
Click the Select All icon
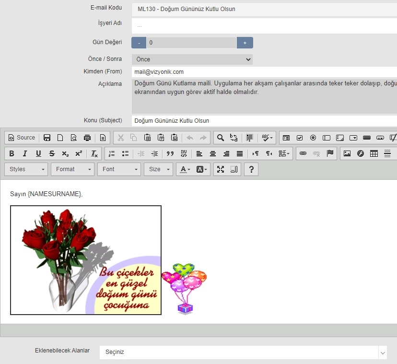pyautogui.click(x=249, y=138)
